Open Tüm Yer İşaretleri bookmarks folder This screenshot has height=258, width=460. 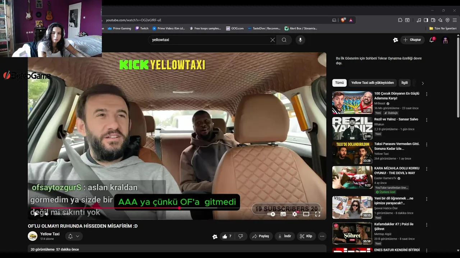tap(443, 28)
